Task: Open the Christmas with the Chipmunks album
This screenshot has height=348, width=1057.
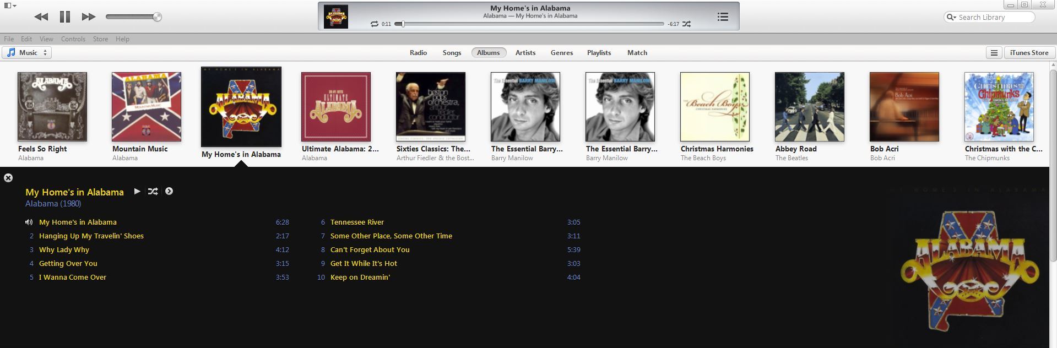Action: pyautogui.click(x=999, y=107)
